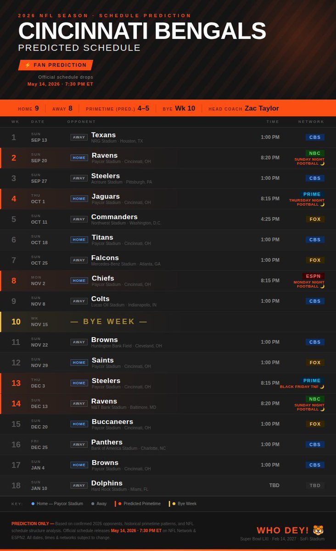Click the Monday Night Football label
Viewport: 336px width, 551px height.
(x=309, y=284)
